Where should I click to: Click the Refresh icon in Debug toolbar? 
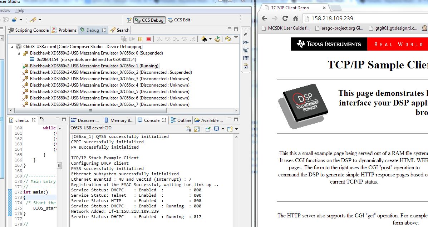(228, 39)
